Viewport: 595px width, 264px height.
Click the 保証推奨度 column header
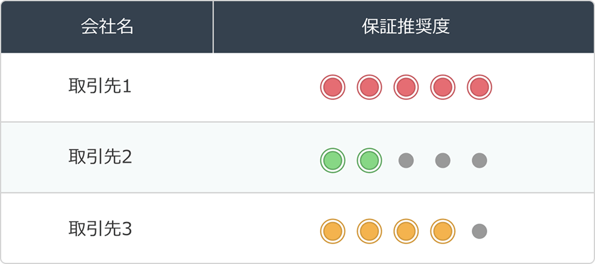[x=405, y=27]
